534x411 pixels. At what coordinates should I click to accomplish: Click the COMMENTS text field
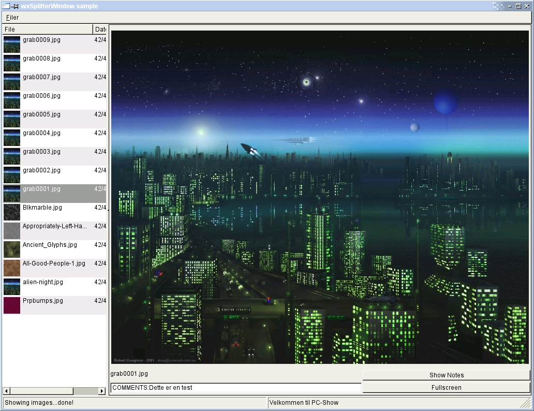[x=235, y=387]
